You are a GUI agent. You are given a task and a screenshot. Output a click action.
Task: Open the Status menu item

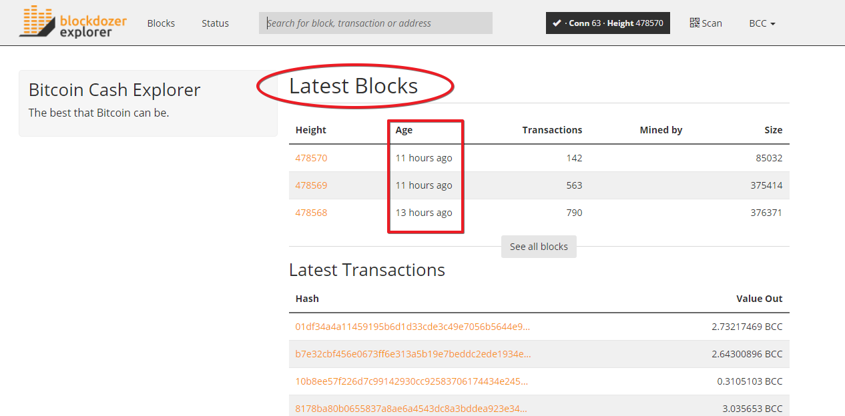pyautogui.click(x=215, y=23)
